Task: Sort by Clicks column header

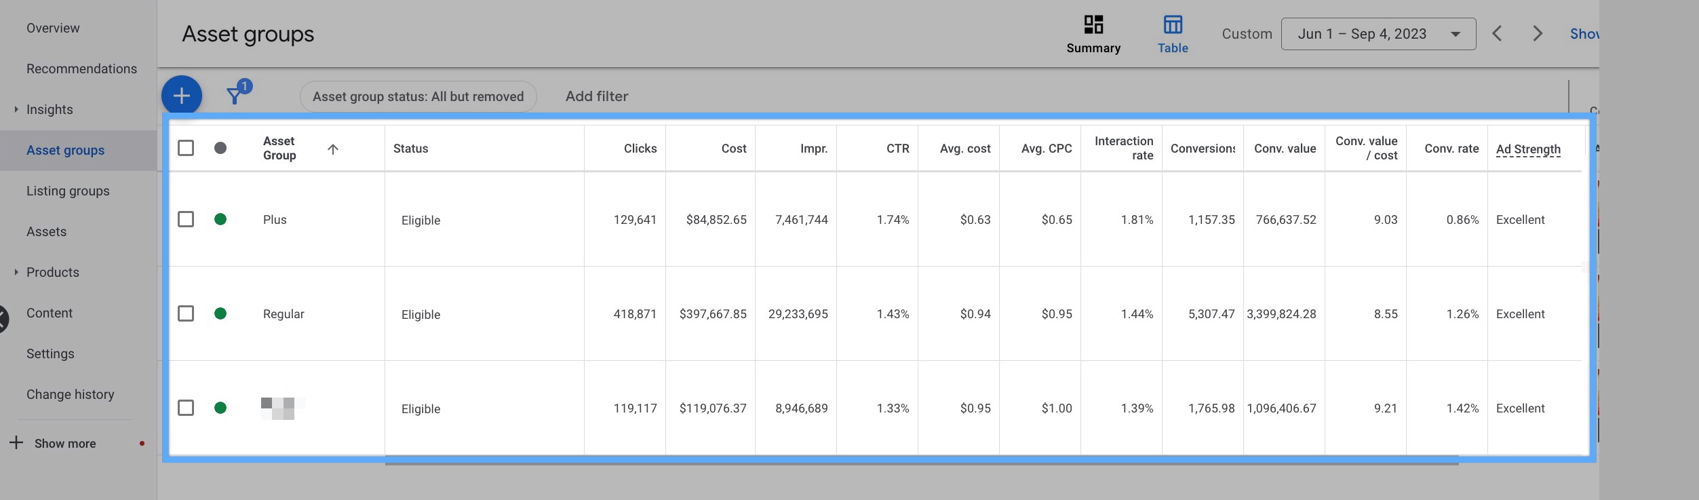Action: point(640,149)
